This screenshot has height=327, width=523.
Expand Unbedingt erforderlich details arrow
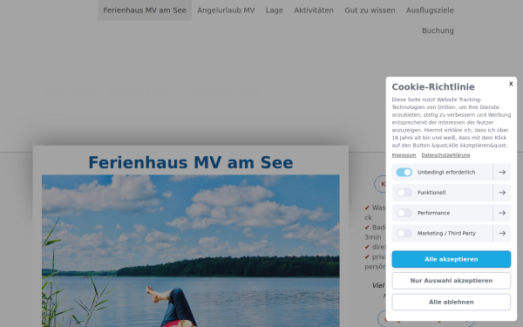click(x=502, y=172)
